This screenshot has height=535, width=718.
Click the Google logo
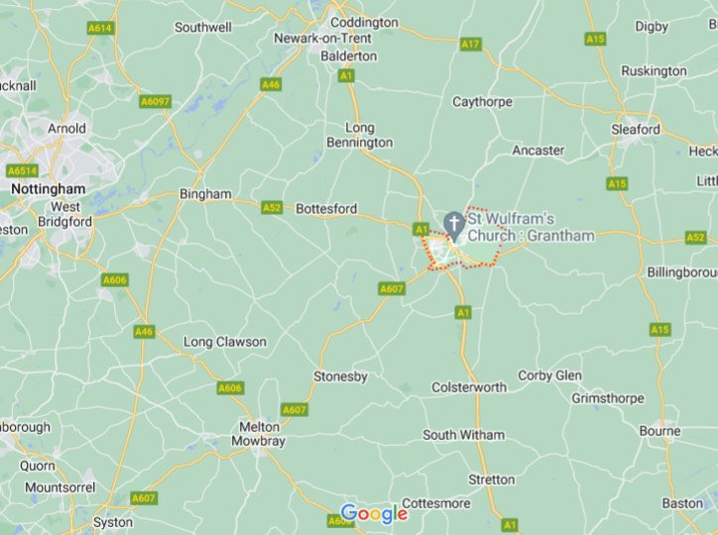374,514
